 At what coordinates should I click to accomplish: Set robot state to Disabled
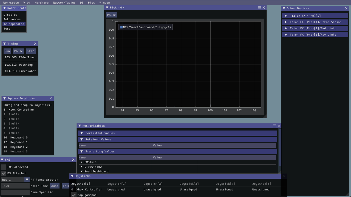pos(10,15)
